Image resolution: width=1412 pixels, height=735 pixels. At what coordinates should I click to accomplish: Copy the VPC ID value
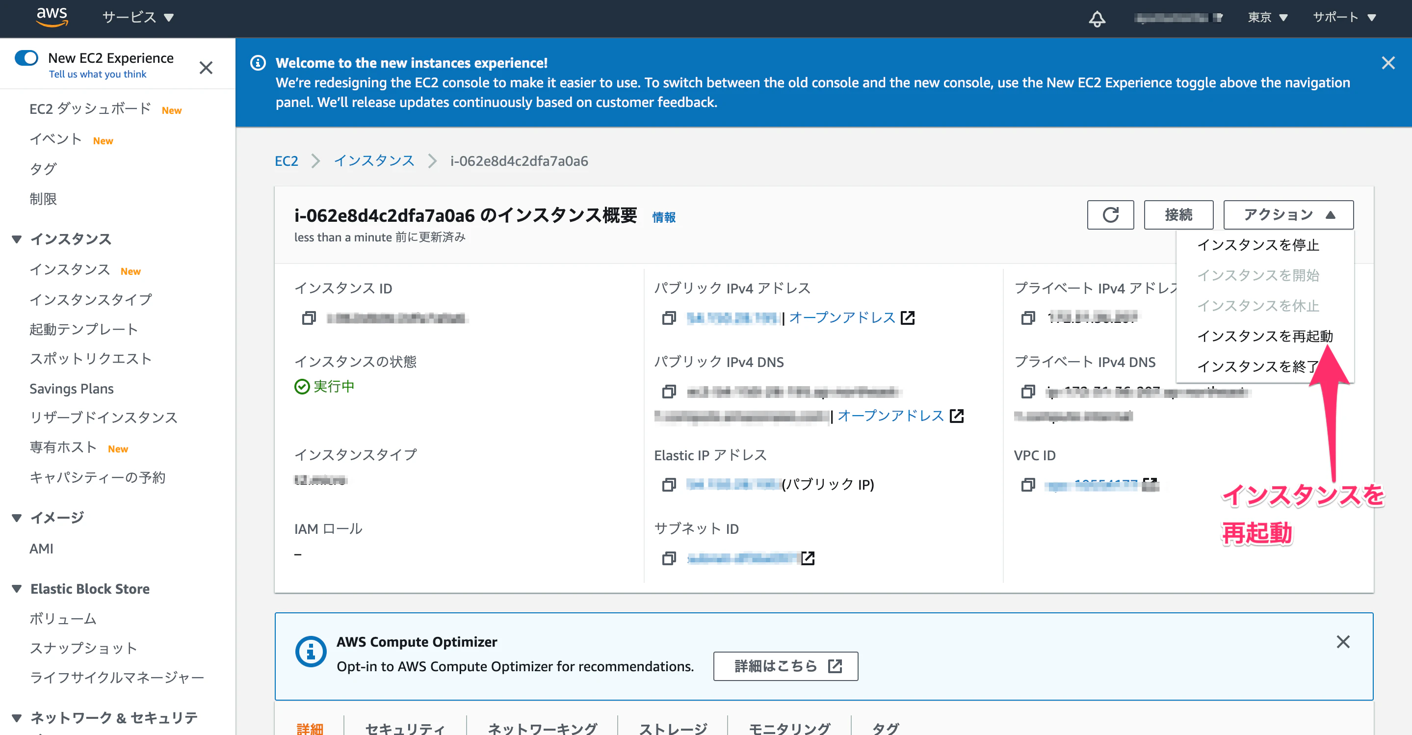[x=1028, y=484]
